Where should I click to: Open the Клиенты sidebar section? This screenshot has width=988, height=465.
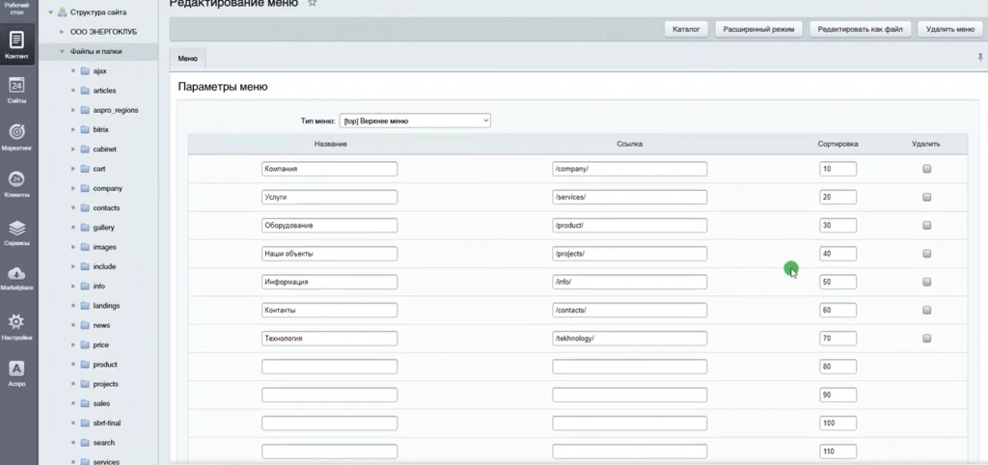[16, 184]
